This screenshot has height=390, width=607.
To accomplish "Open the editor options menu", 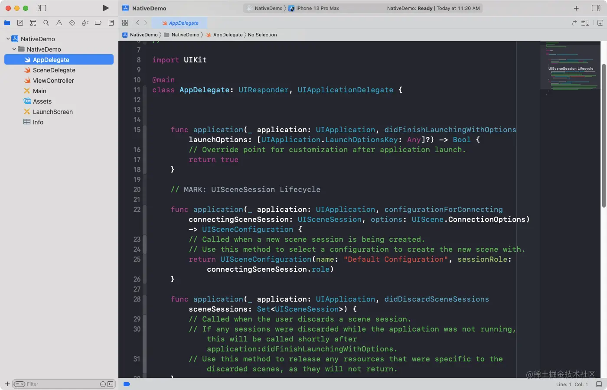I will point(585,23).
